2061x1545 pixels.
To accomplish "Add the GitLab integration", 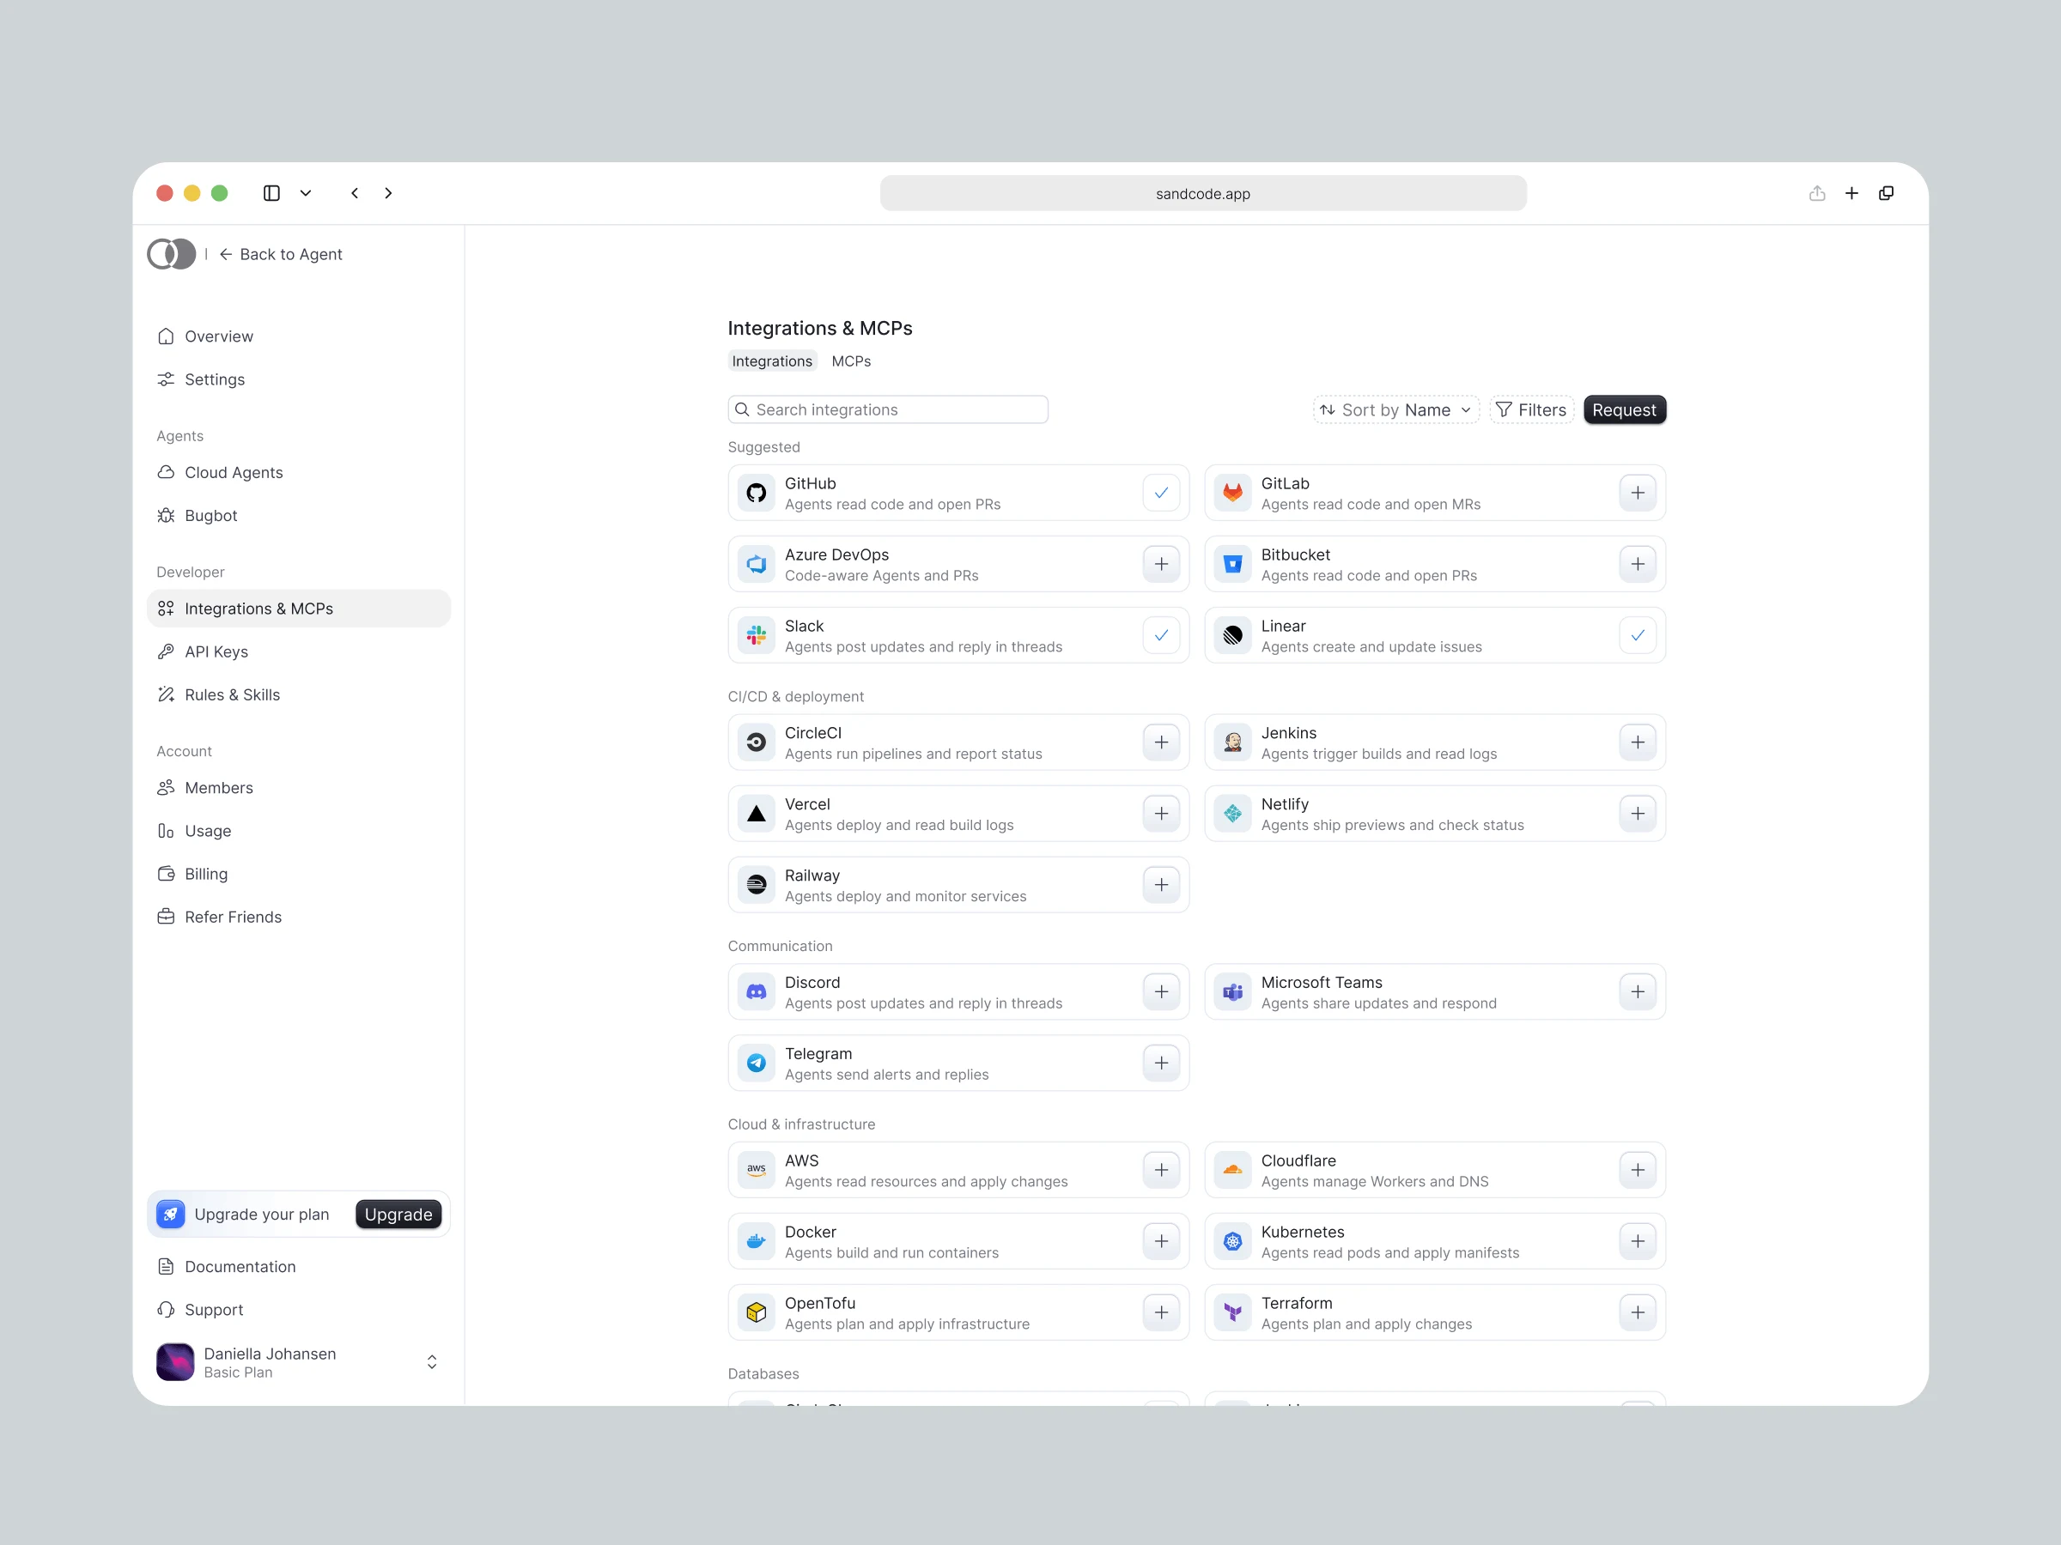I will coord(1637,493).
